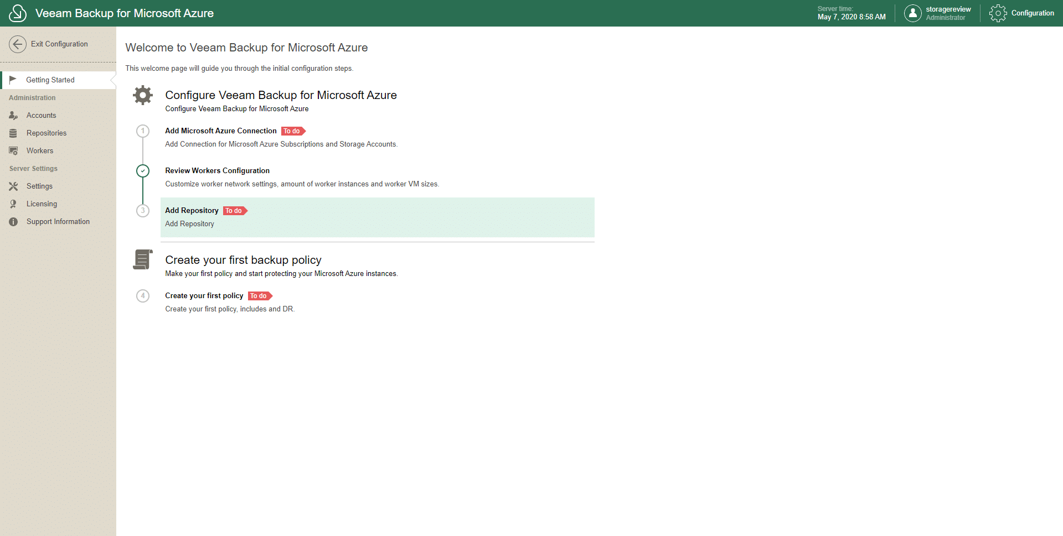This screenshot has height=536, width=1063.
Task: Click the Getting Started flag icon
Action: pos(13,80)
